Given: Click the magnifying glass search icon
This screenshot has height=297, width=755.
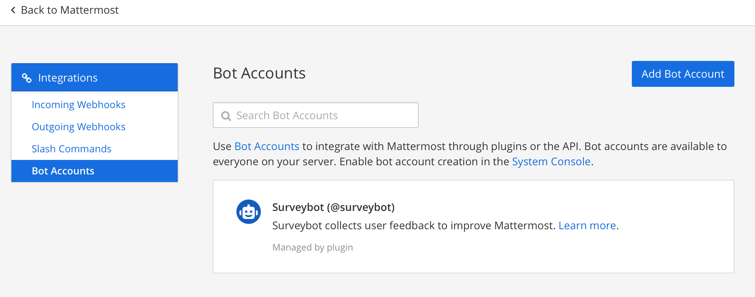Looking at the screenshot, I should 226,116.
